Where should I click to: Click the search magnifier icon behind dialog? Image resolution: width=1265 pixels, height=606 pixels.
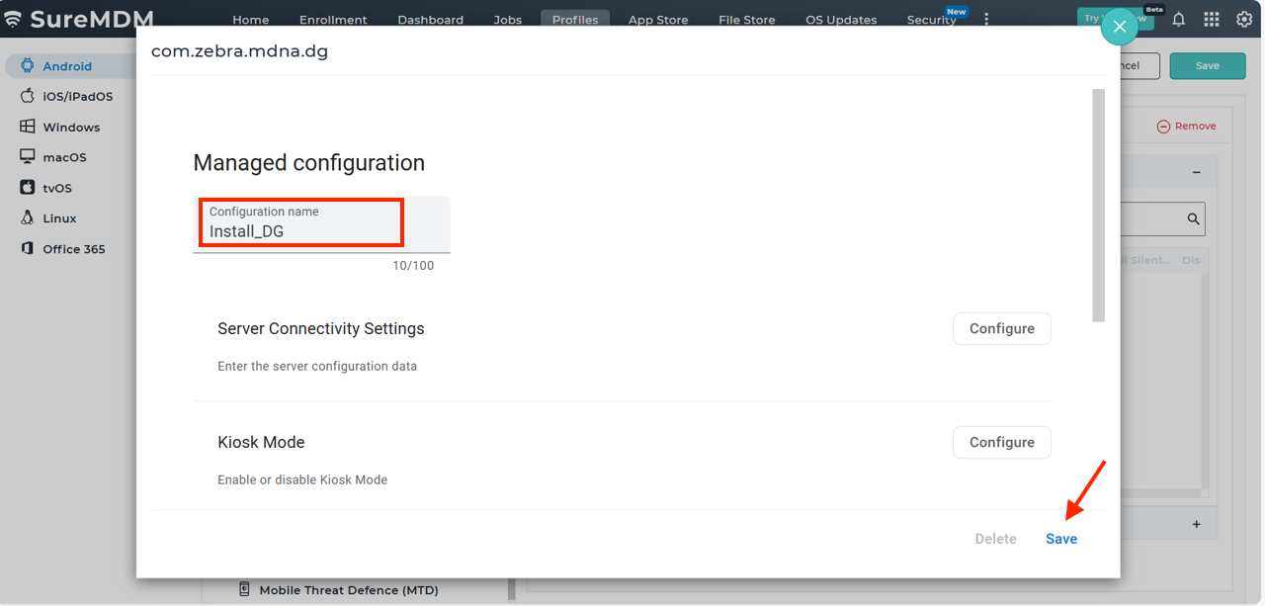coord(1193,219)
